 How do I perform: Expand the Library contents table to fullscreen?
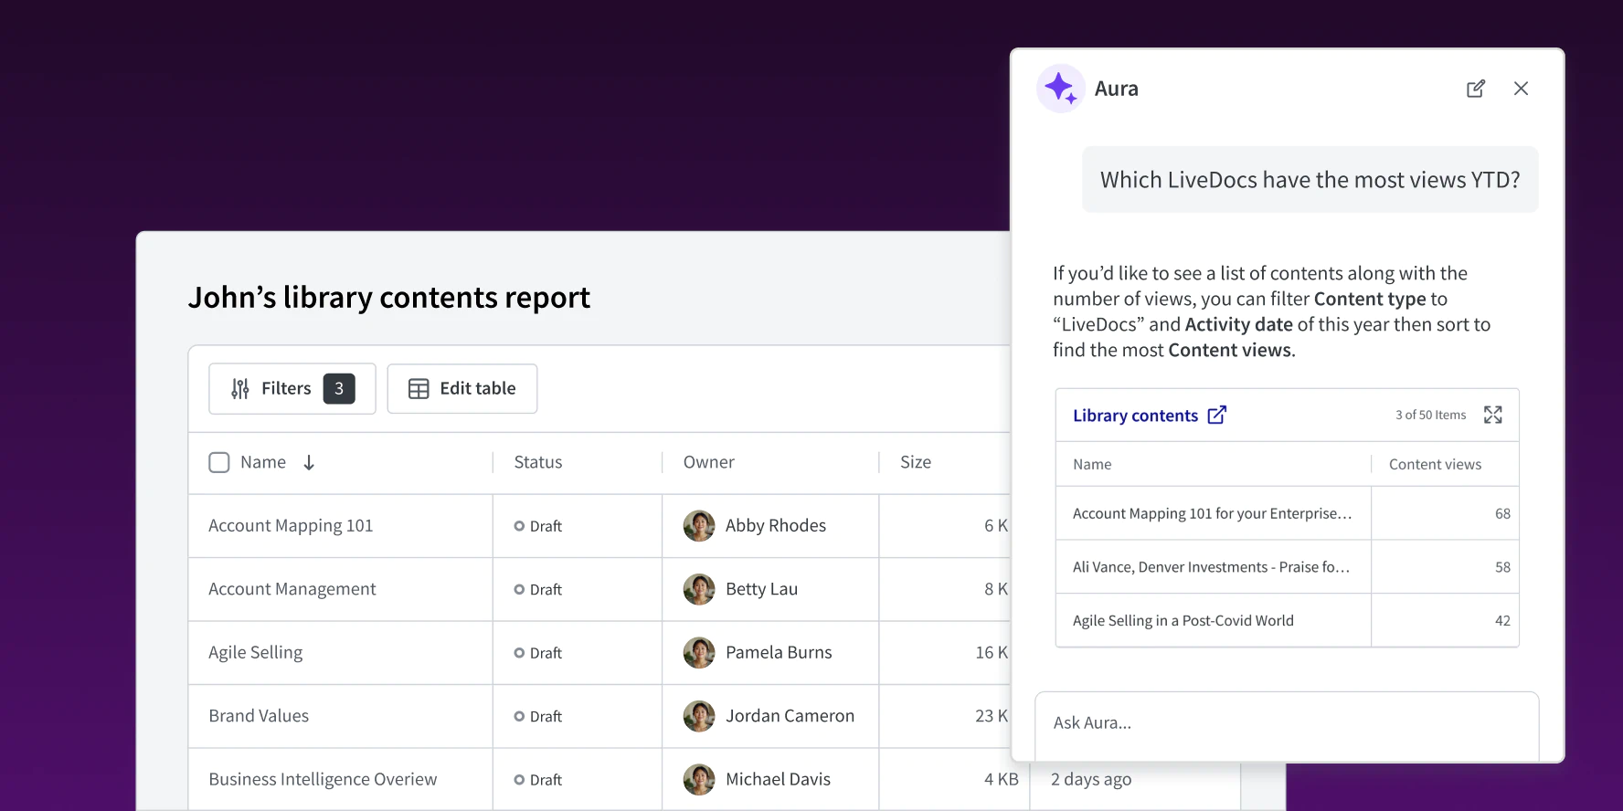coord(1492,415)
